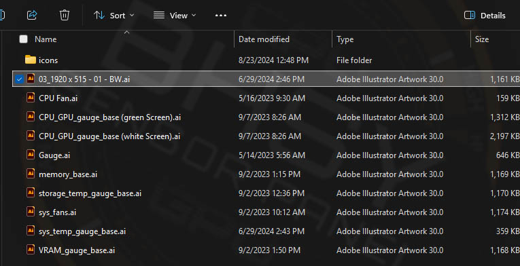Image resolution: width=520 pixels, height=266 pixels.
Task: Click the 03_1920 x 515 - 01 - BW.ai file icon
Action: tap(31, 79)
